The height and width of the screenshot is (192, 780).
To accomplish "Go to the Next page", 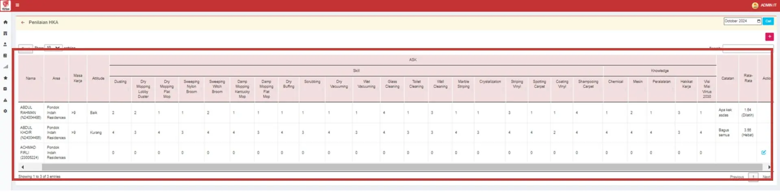I will pos(766,177).
